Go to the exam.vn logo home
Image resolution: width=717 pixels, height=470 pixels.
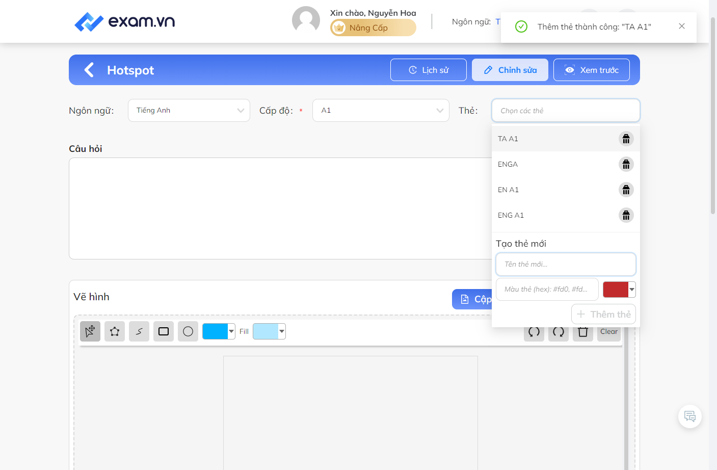point(125,21)
